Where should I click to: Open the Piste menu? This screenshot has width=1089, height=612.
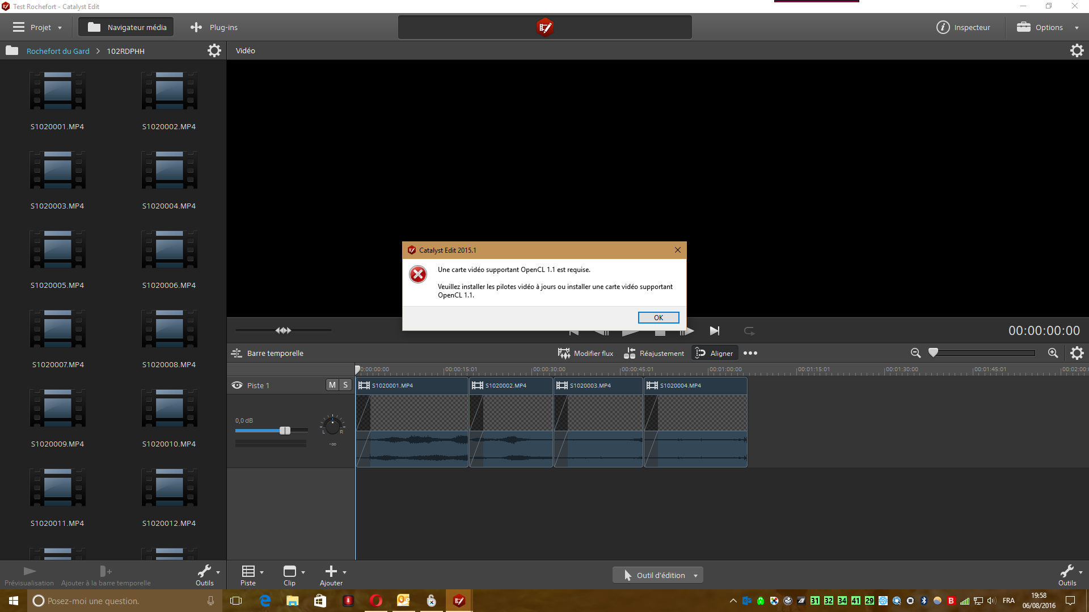252,575
